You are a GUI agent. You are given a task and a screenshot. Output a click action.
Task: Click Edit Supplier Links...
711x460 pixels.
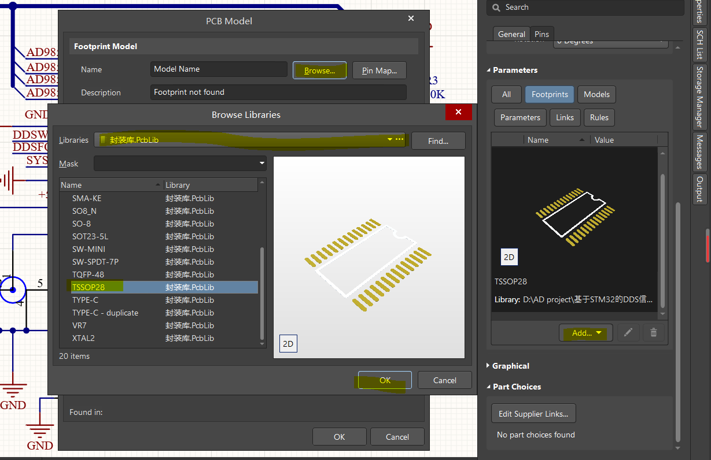pos(533,413)
